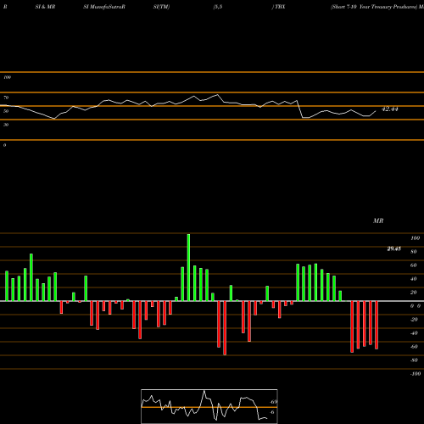Click the last red bar in MR histogram

[x=377, y=325]
